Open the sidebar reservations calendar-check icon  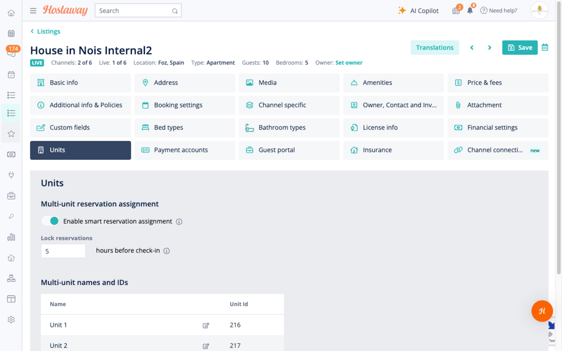click(11, 75)
